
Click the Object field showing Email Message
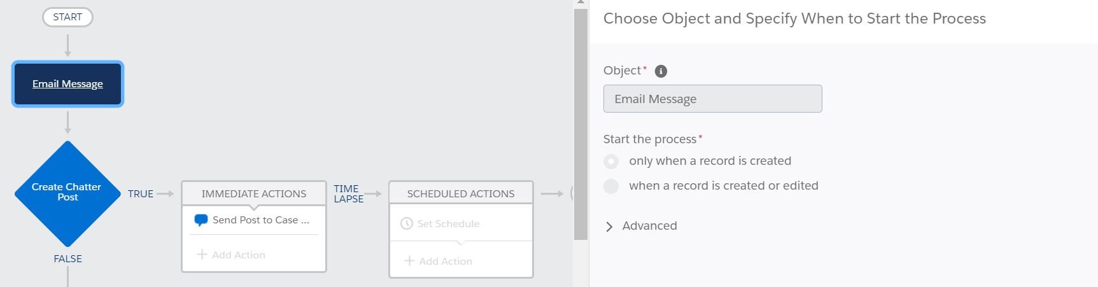712,99
